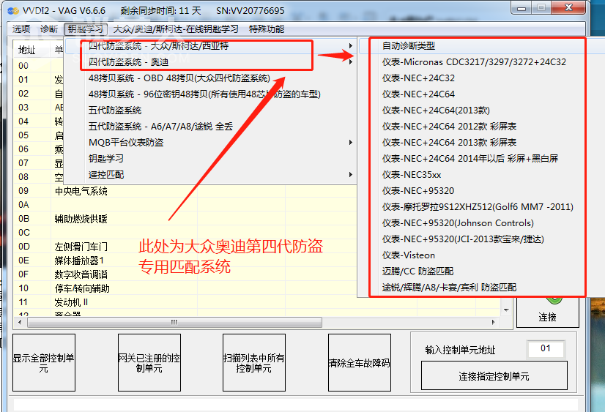Open the 诊断 menu
Screen dimensions: 605x412
click(x=48, y=29)
